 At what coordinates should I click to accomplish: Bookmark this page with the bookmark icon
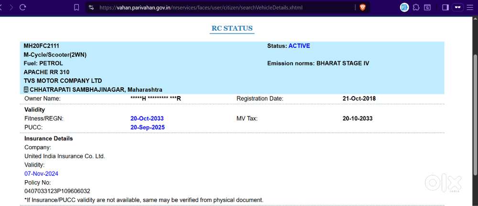[76, 7]
